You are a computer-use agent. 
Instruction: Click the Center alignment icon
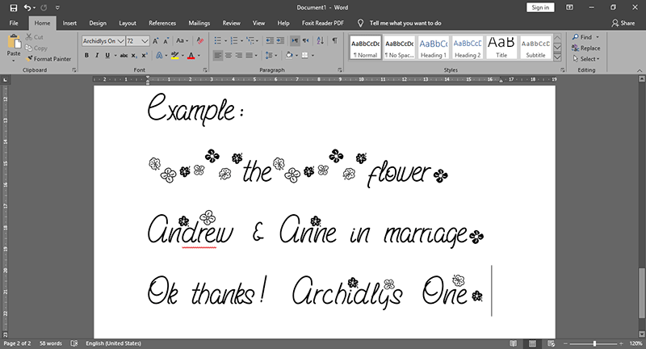pyautogui.click(x=229, y=56)
